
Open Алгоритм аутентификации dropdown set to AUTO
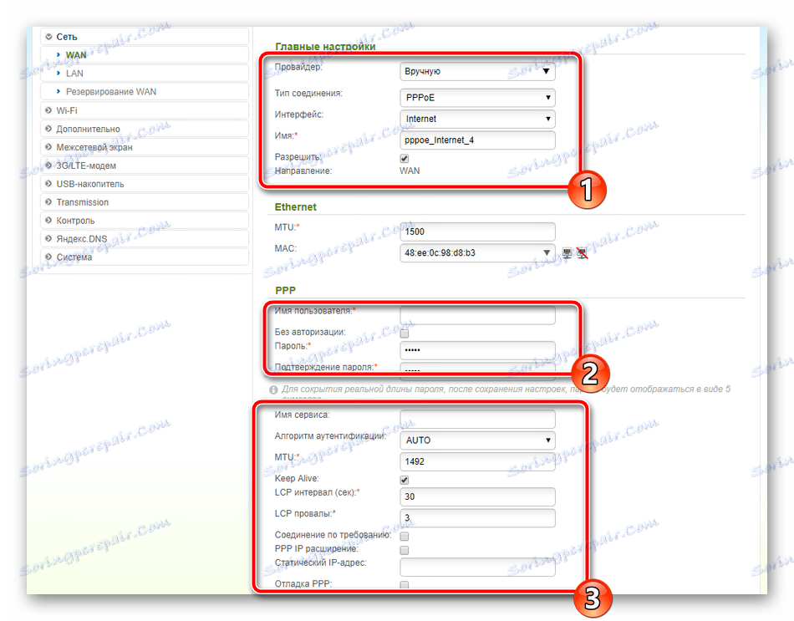point(477,440)
